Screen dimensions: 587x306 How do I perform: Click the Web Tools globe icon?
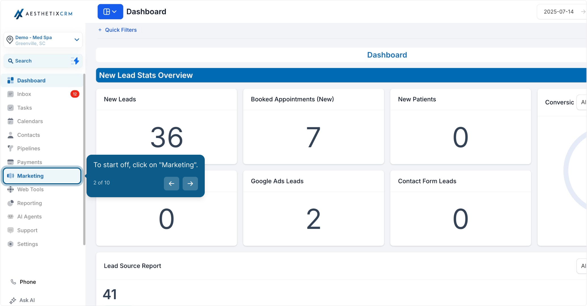10,189
